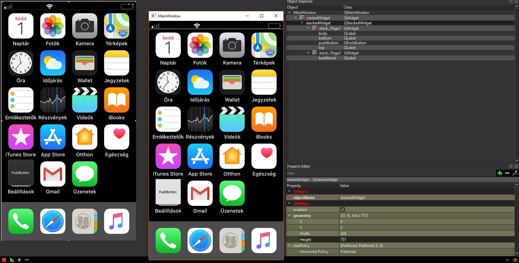Click the Emlékeztetők reminders icon in MainWindow
This screenshot has width=519, height=263.
coord(168,119)
